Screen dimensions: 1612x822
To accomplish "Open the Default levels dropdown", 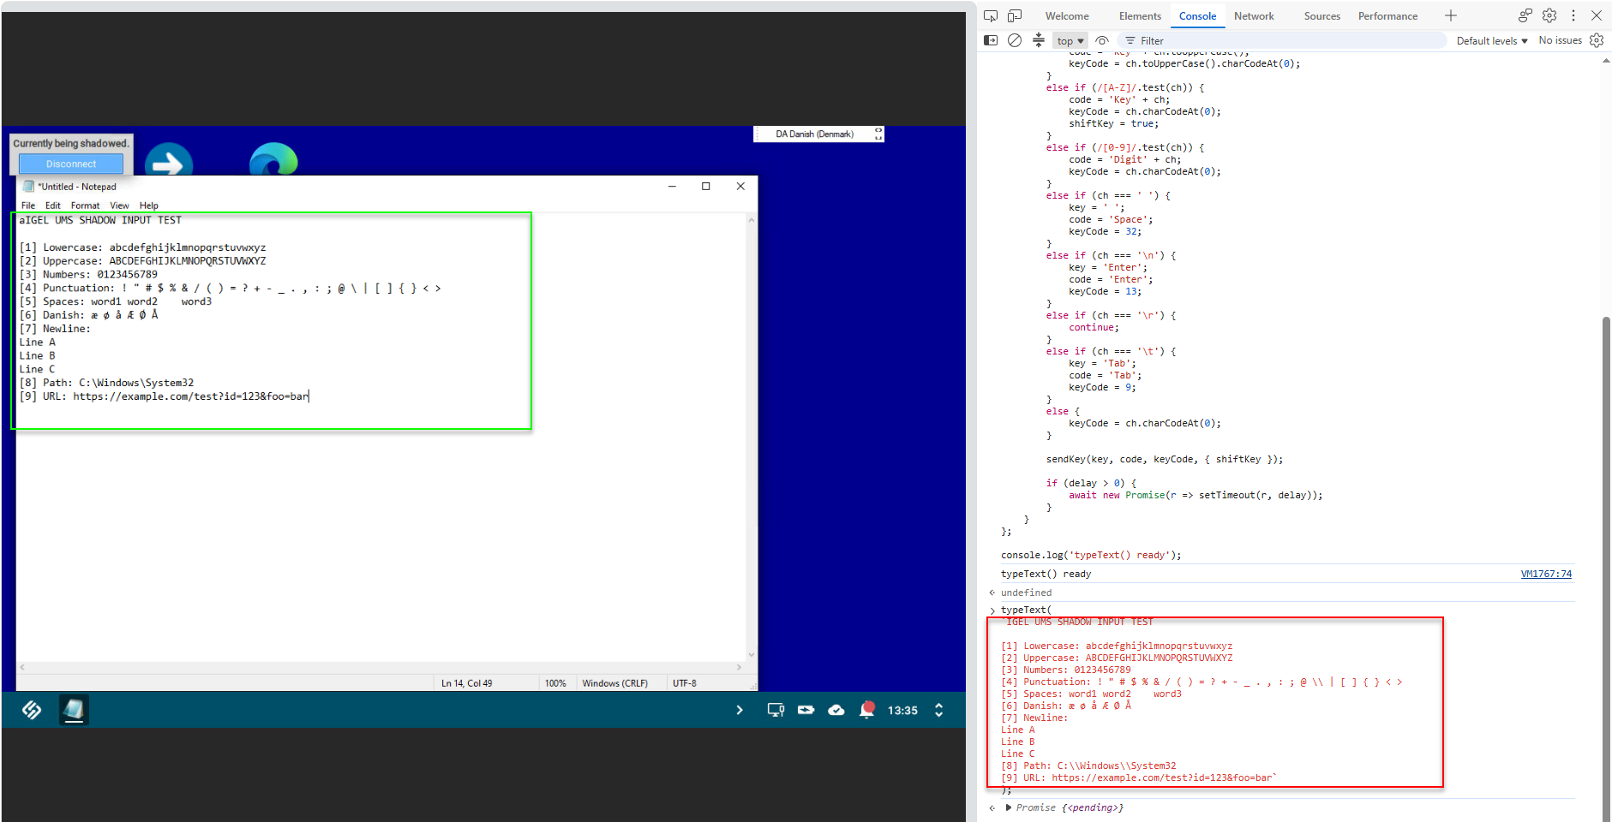I will click(x=1492, y=40).
